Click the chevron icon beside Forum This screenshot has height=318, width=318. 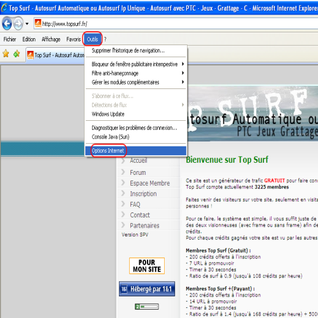(x=123, y=172)
